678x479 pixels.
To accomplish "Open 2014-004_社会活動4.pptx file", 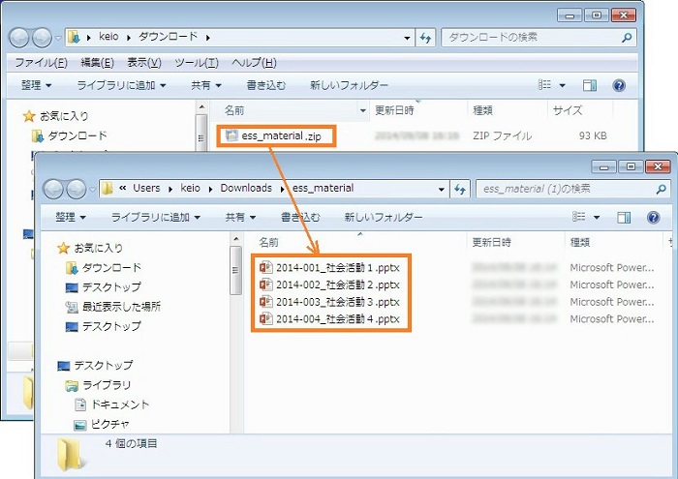I will pyautogui.click(x=331, y=318).
